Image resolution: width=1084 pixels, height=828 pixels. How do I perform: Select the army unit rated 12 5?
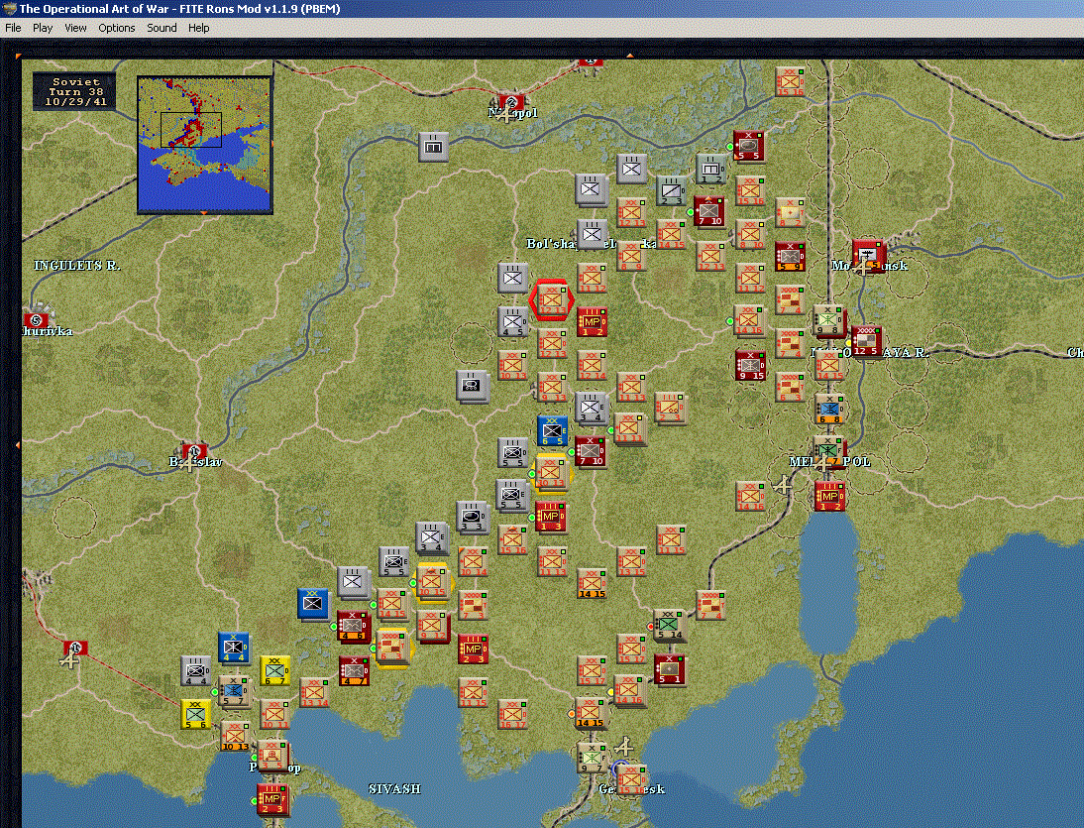(x=866, y=341)
